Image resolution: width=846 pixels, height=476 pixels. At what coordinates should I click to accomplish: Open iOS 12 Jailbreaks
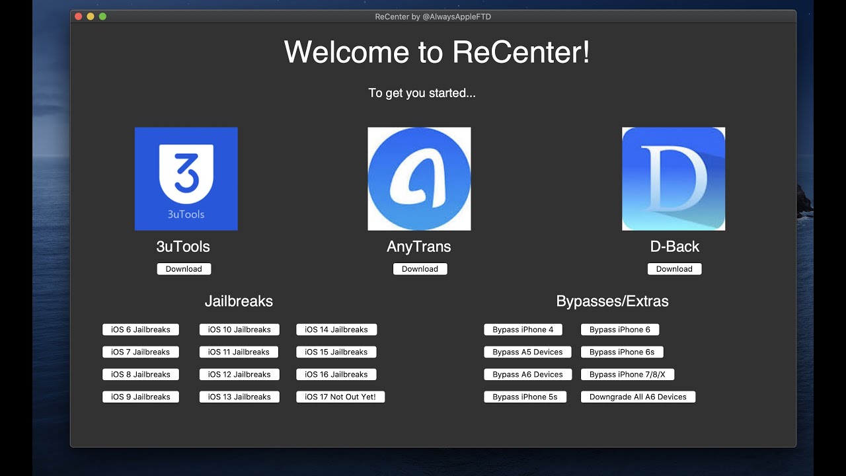click(x=239, y=374)
